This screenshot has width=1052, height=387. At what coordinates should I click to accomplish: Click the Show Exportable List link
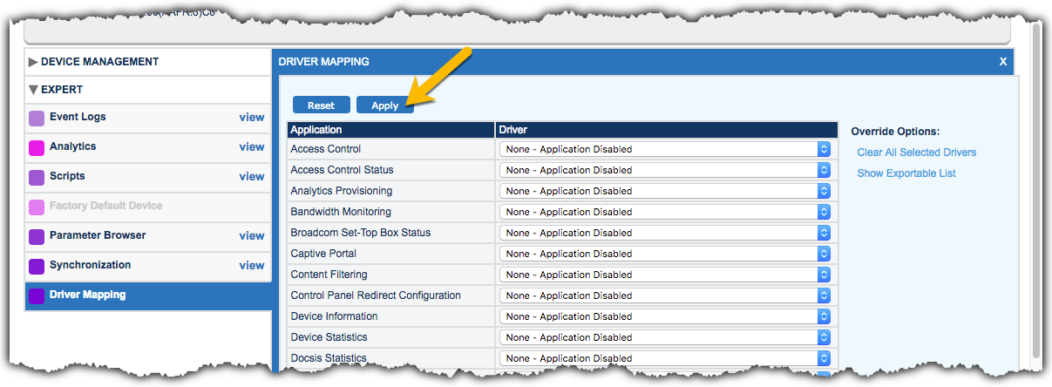tap(906, 173)
